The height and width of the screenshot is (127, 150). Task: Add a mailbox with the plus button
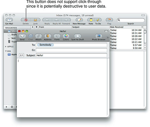[x=6, y=107]
